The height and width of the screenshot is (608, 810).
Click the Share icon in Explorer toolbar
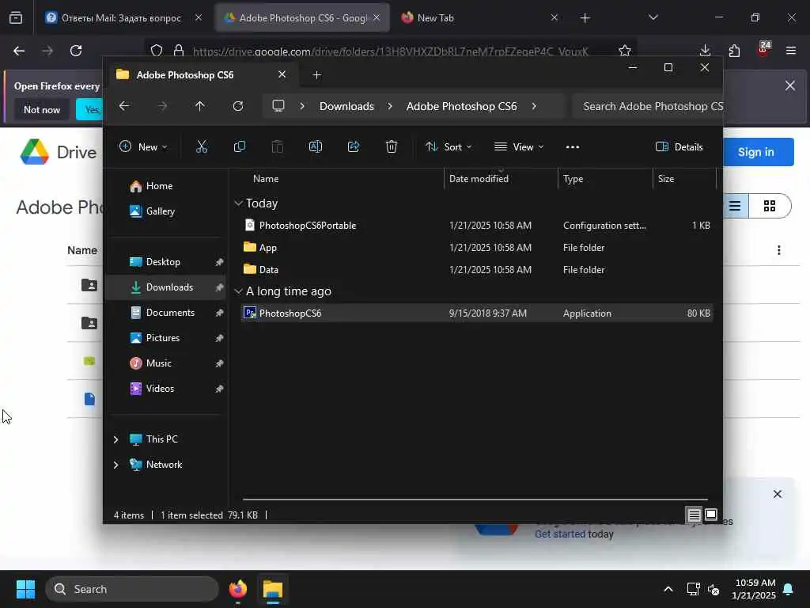pos(354,146)
